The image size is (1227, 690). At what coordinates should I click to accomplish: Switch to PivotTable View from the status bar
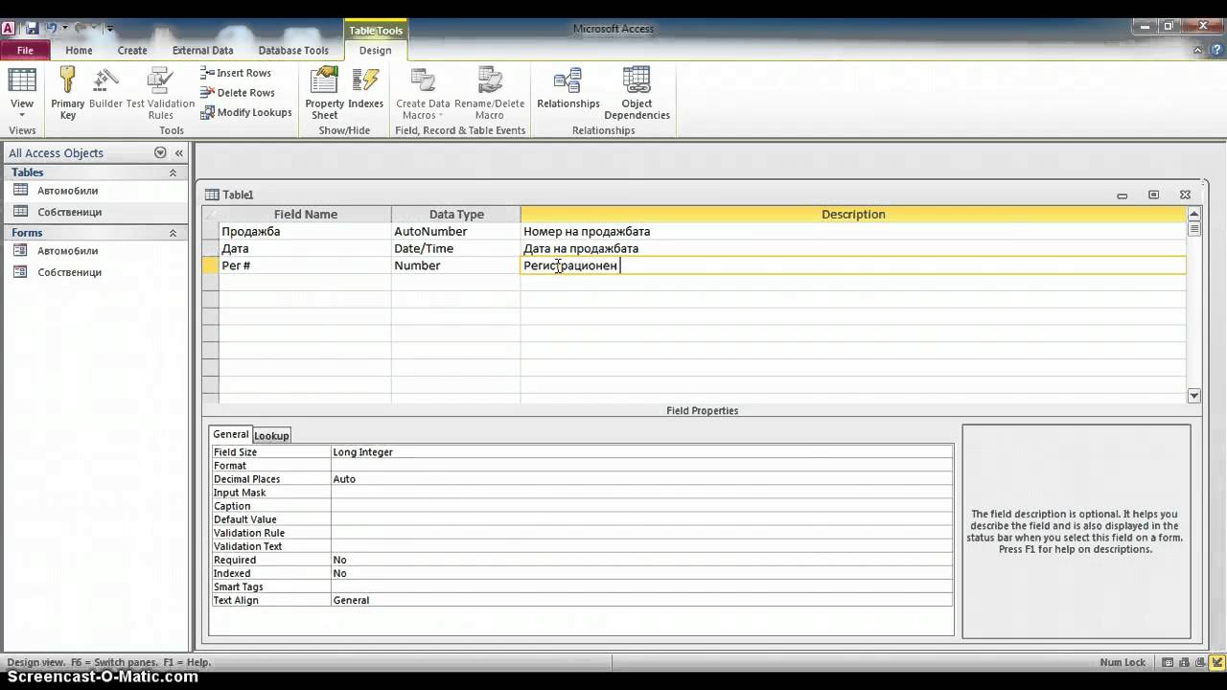pos(1183,662)
